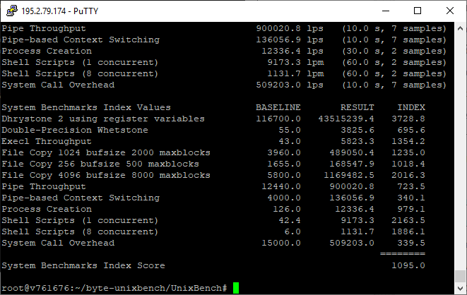
Task: Click the Double-Precision Whetstone row text
Action: pyautogui.click(x=75, y=131)
